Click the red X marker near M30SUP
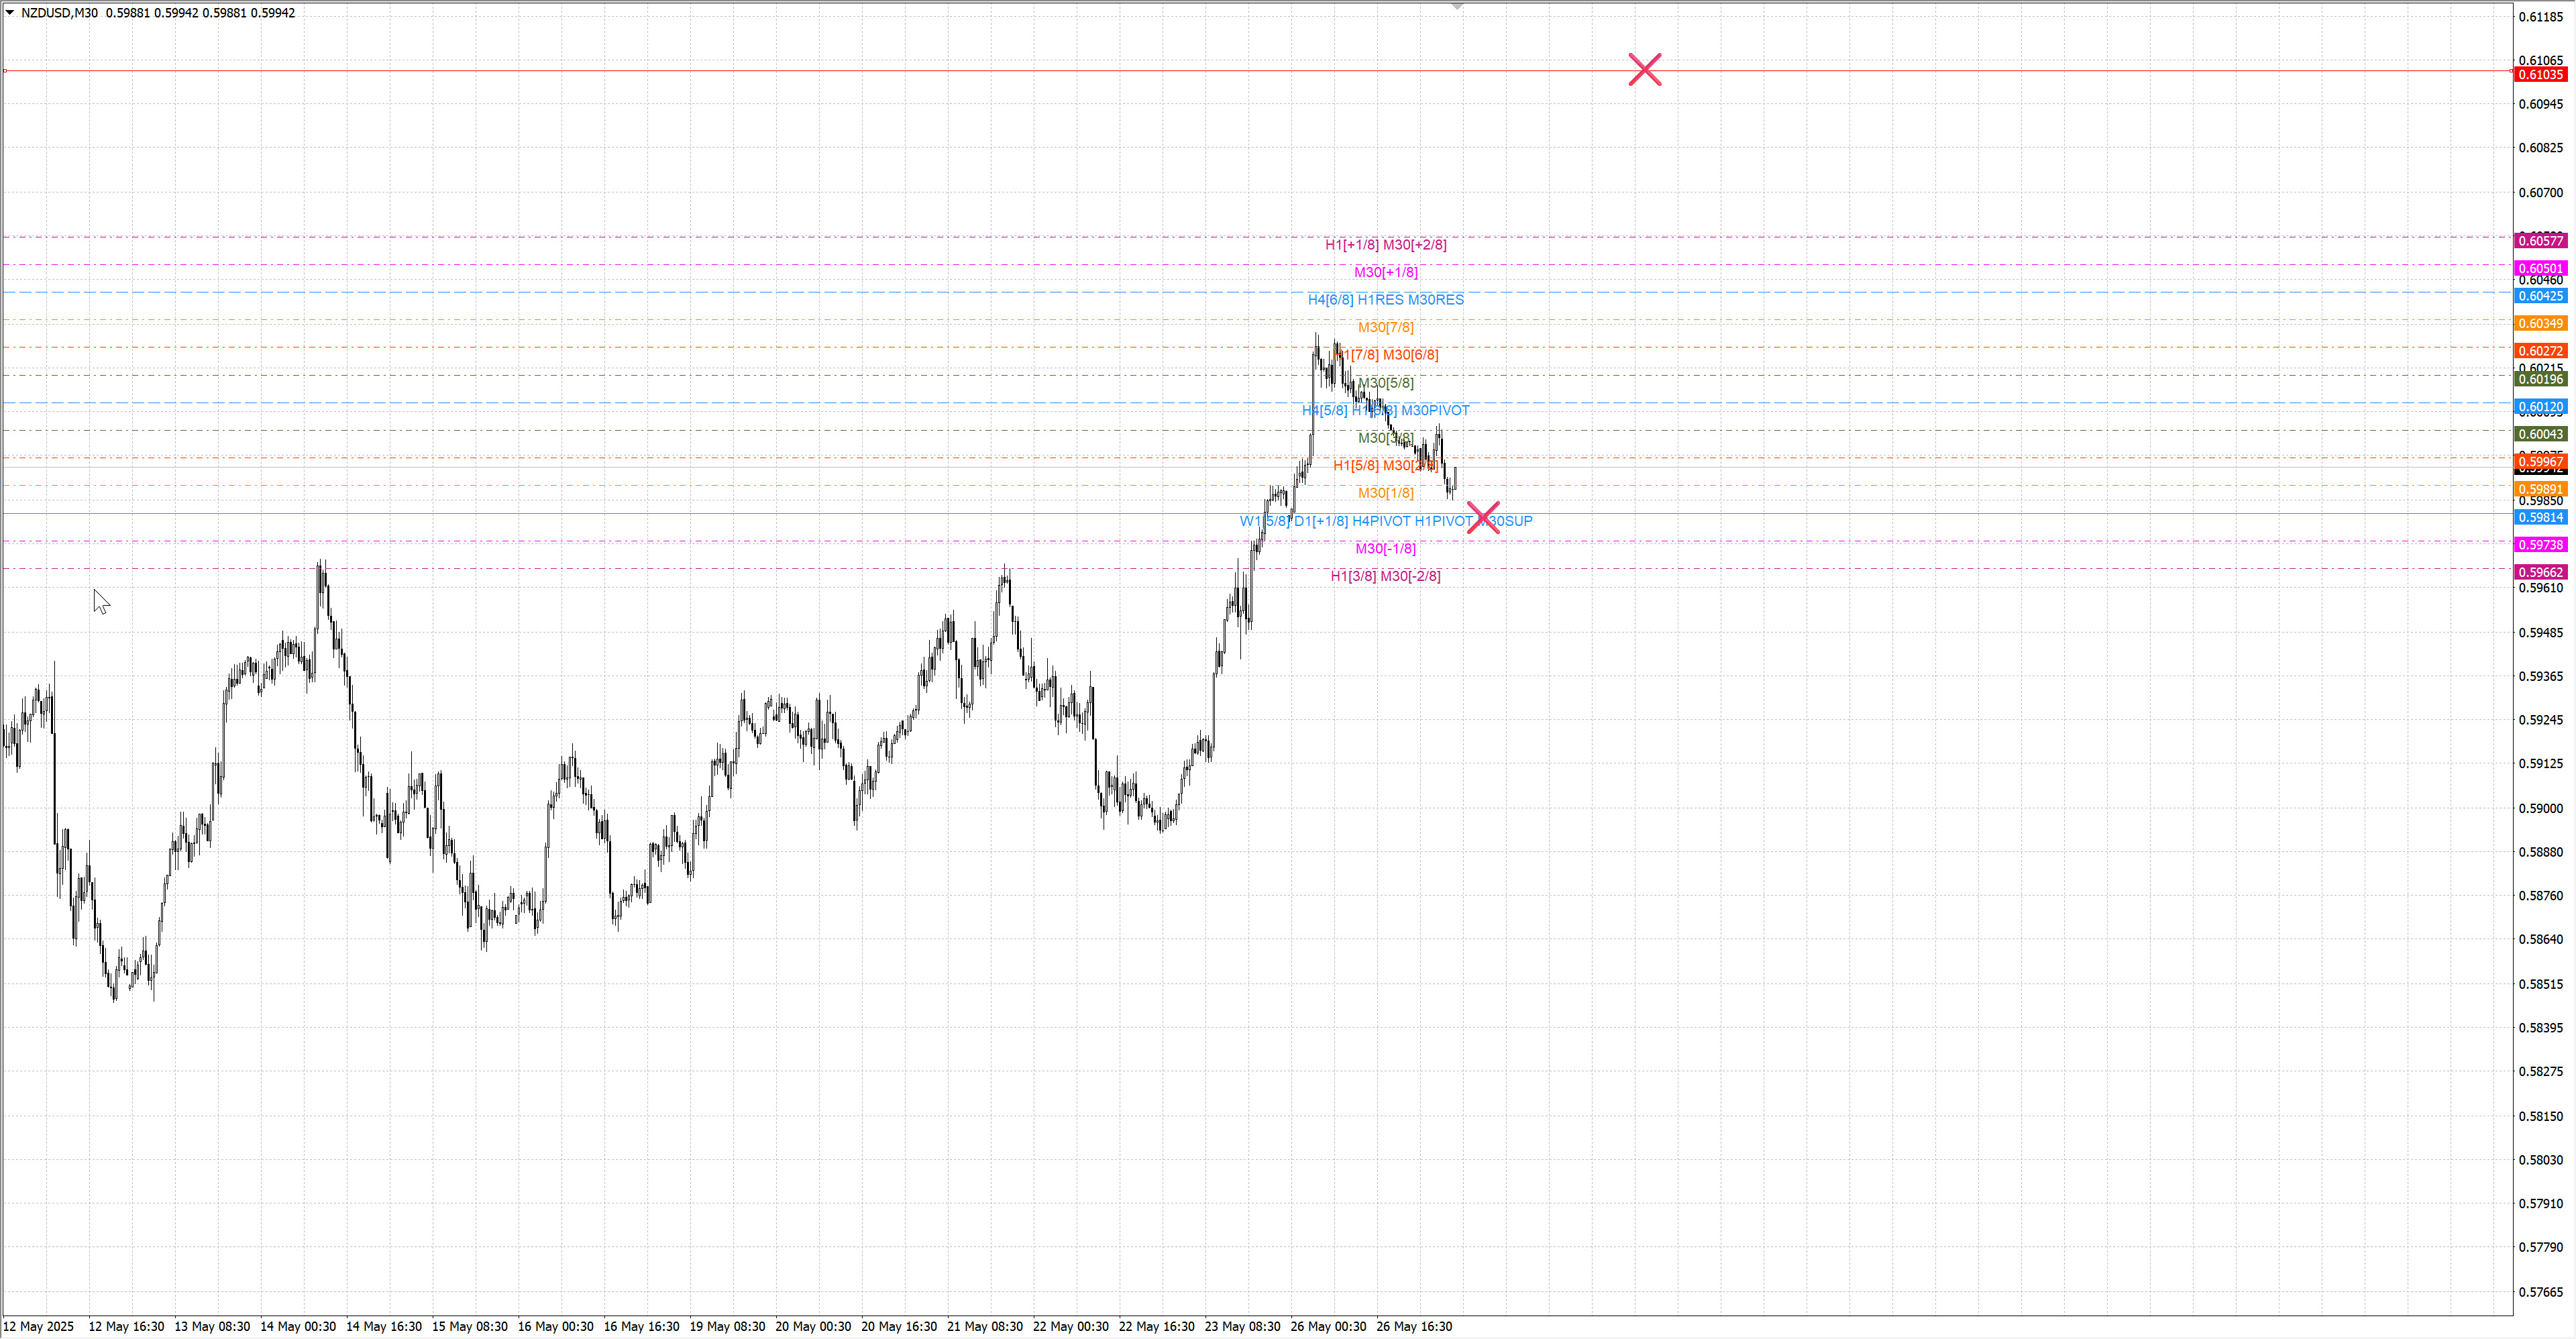Image resolution: width=2576 pixels, height=1339 pixels. (1483, 518)
